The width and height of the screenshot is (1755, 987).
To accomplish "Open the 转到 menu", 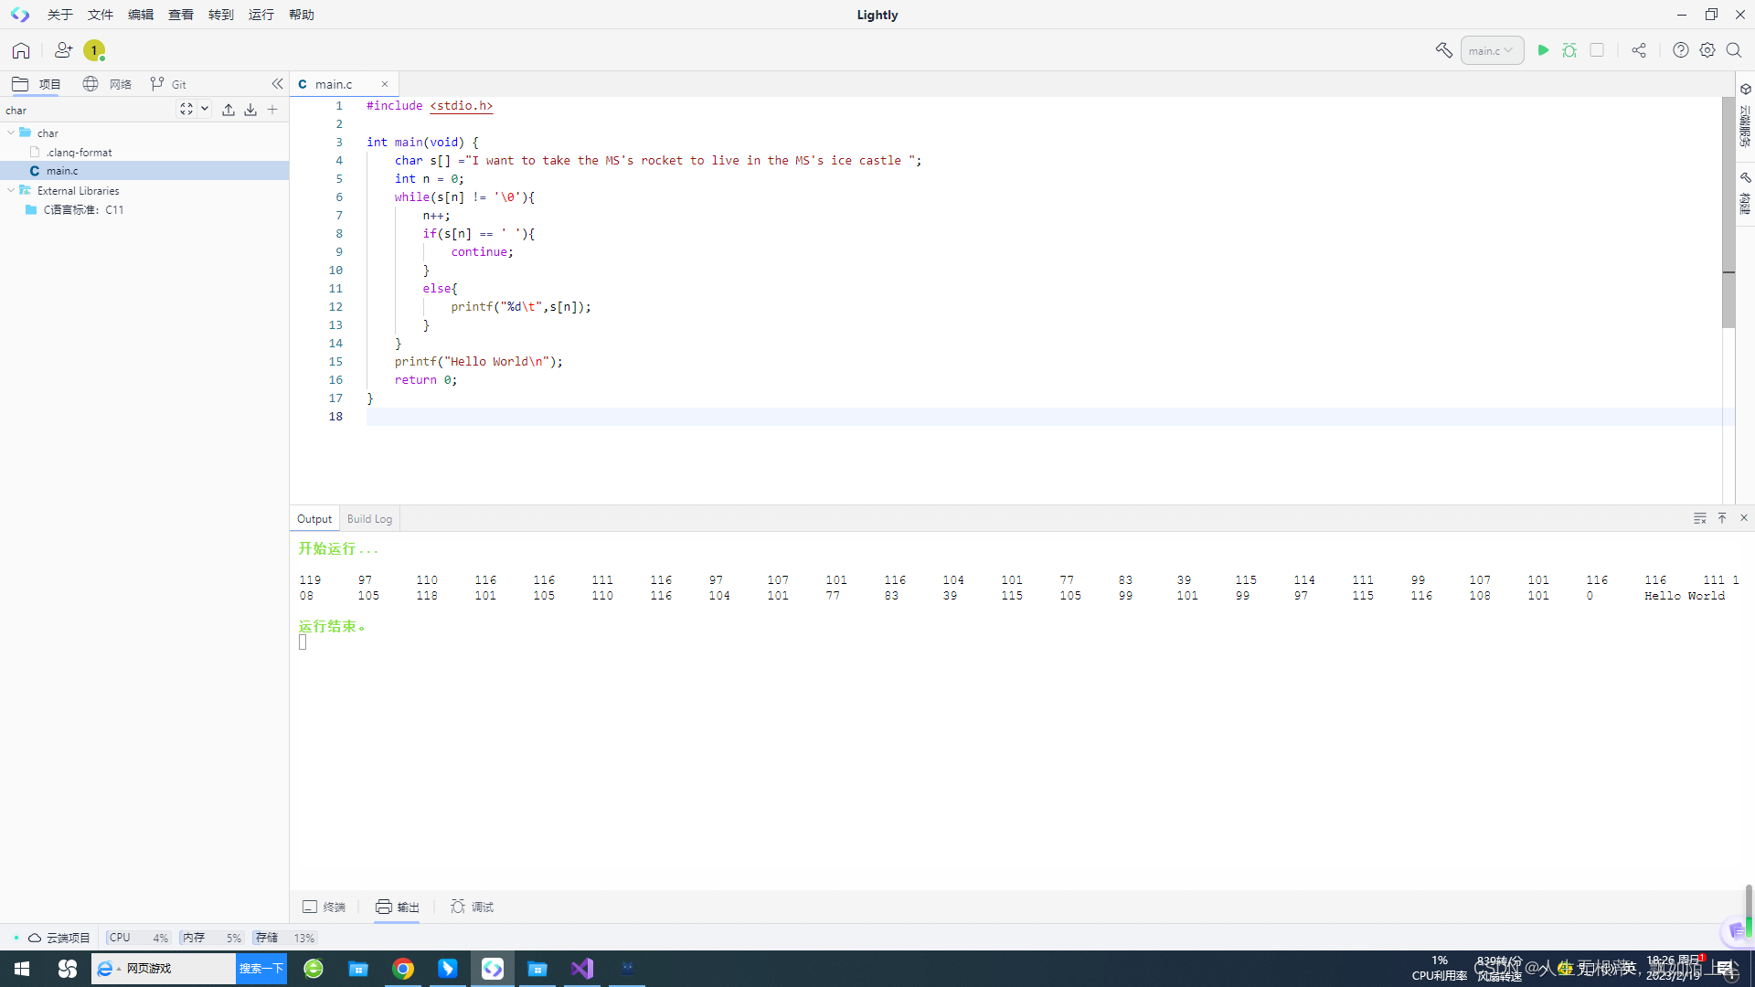I will pos(221,15).
